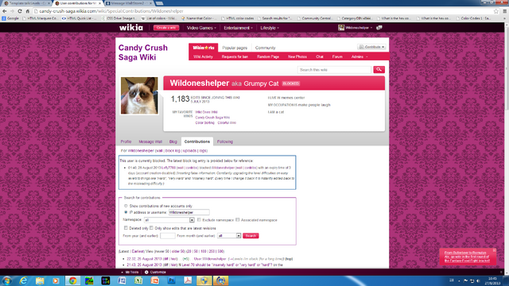Click the 'From year' input field

click(x=168, y=236)
